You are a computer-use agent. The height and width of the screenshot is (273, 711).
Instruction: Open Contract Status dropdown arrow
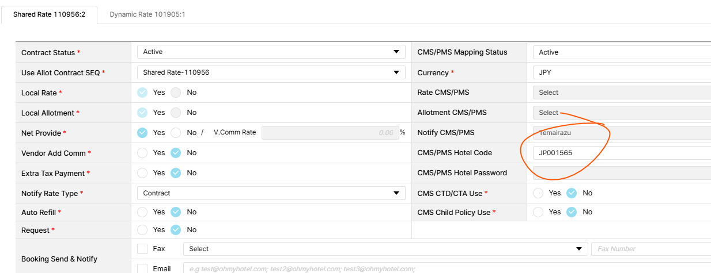[x=396, y=52]
